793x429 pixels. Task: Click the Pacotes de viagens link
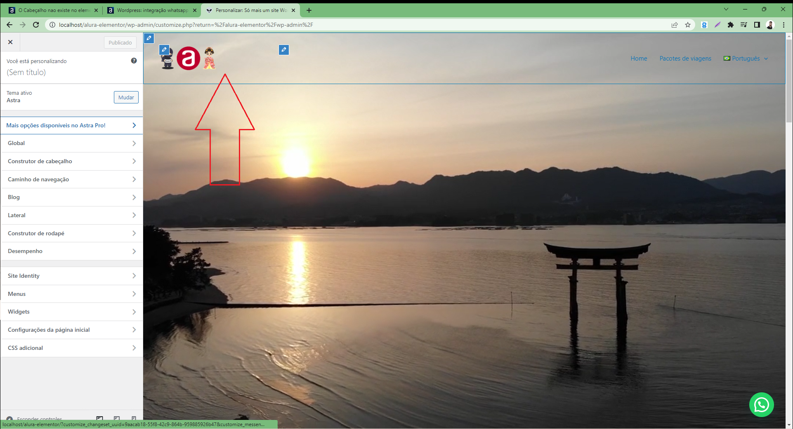click(x=685, y=59)
